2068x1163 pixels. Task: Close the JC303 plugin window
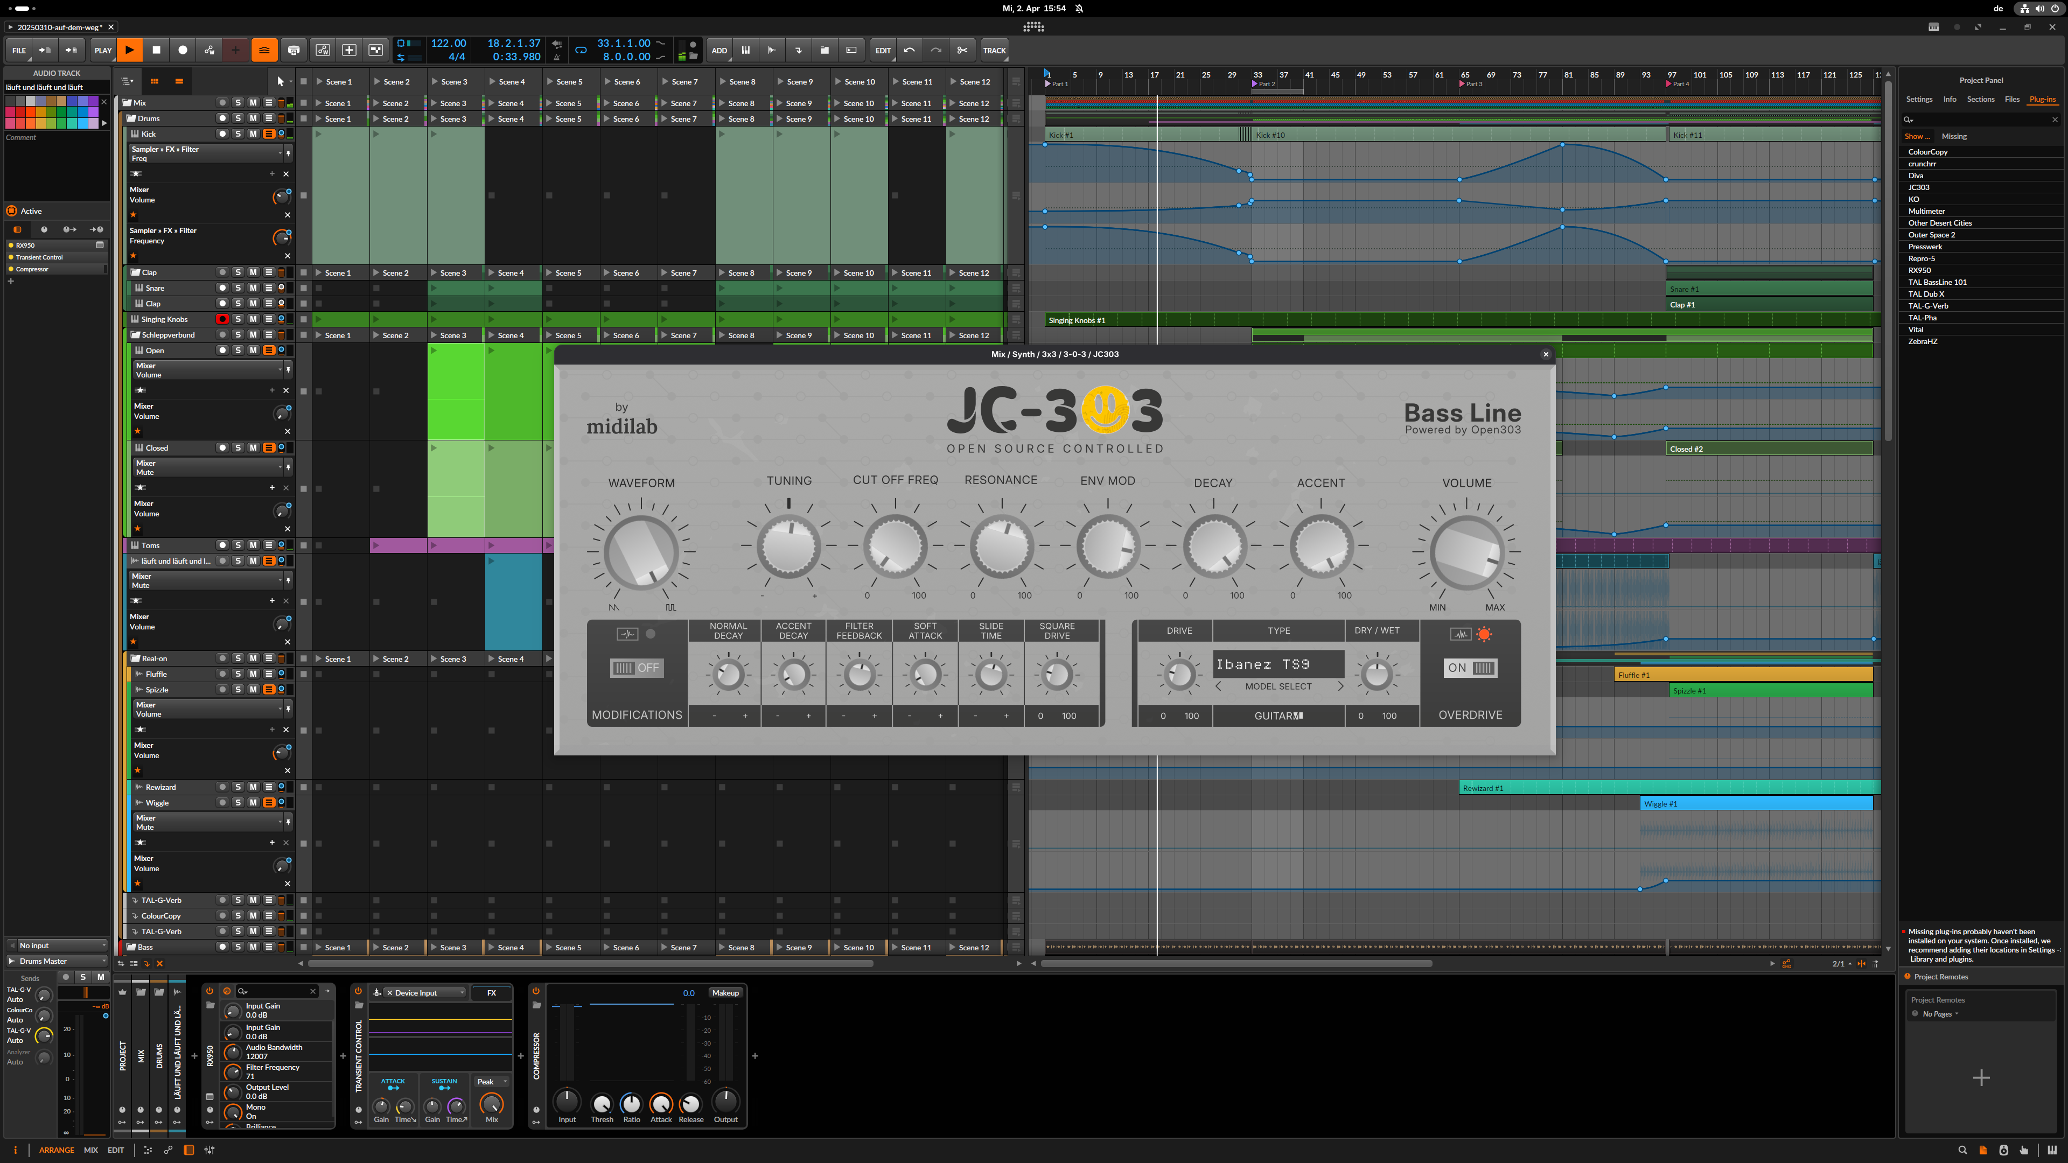click(x=1546, y=354)
